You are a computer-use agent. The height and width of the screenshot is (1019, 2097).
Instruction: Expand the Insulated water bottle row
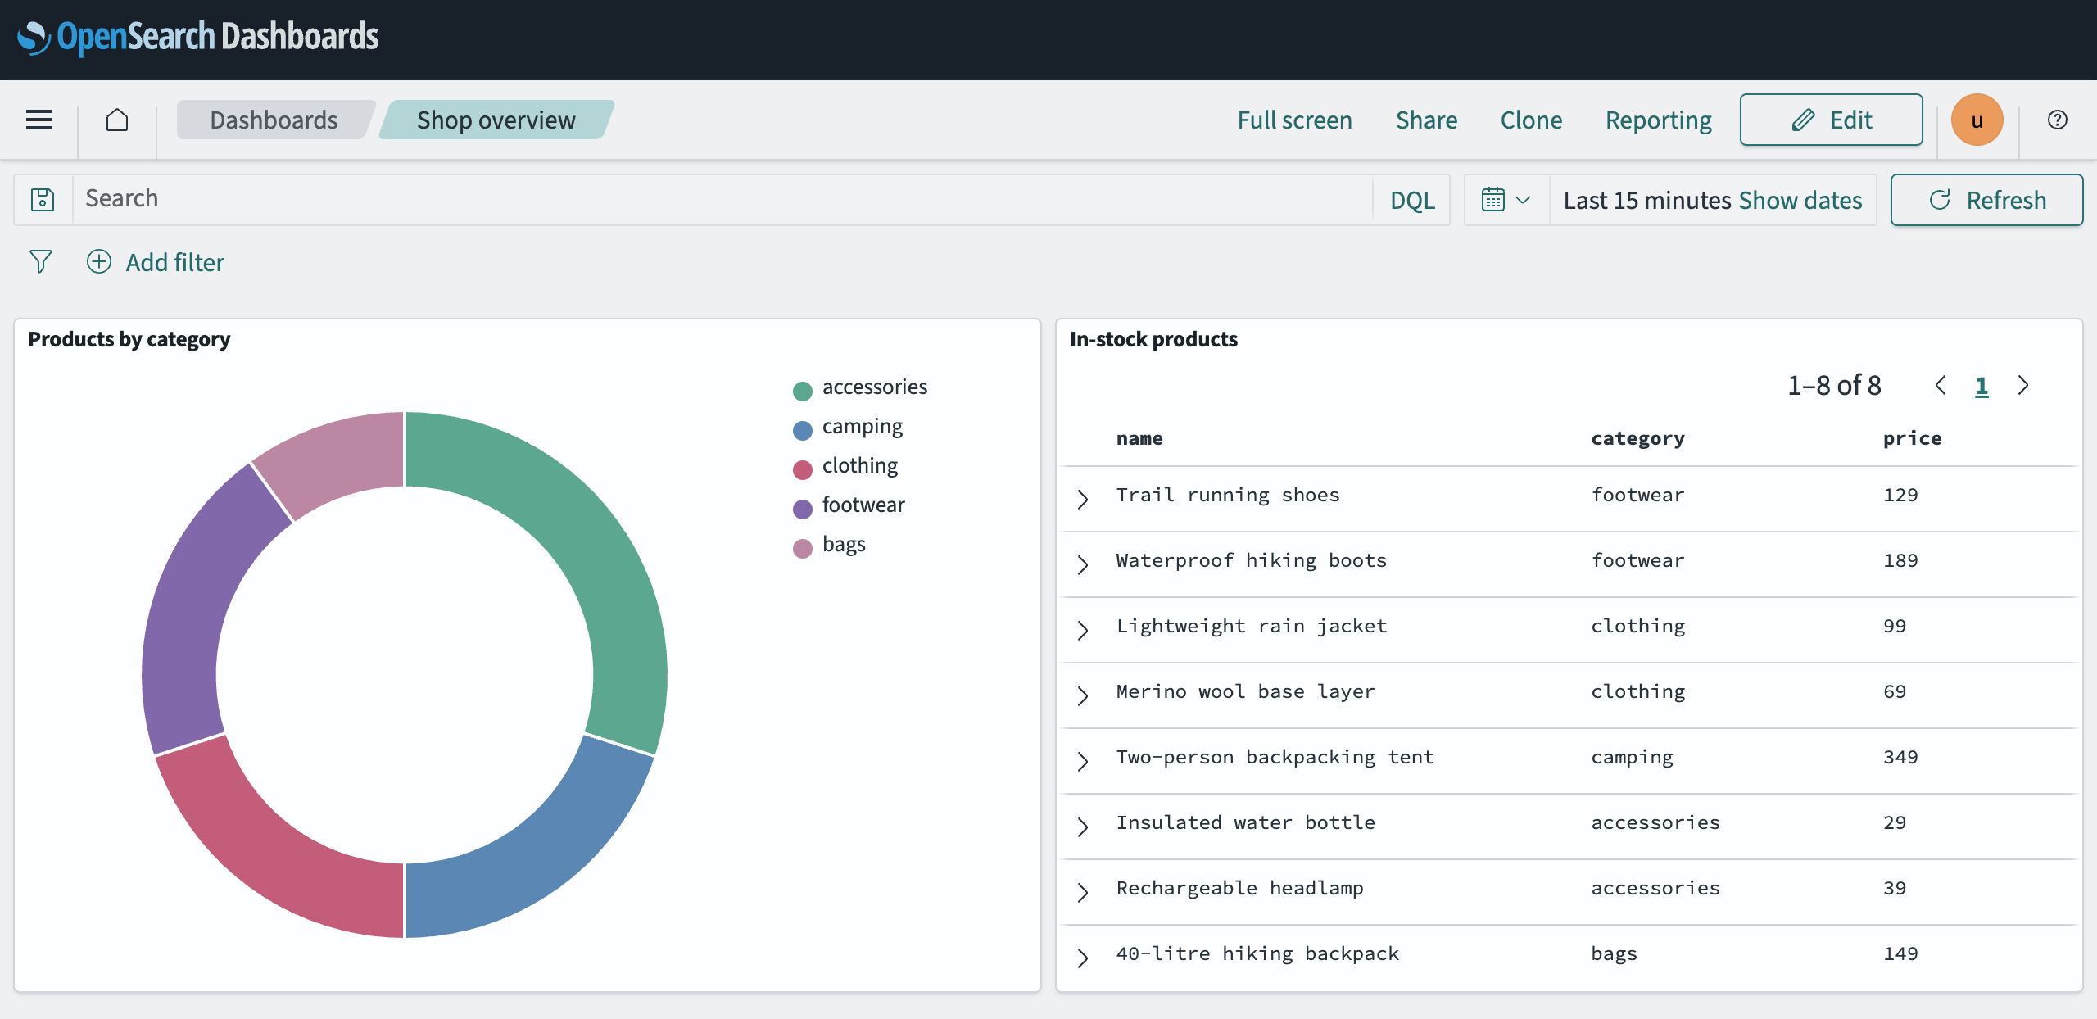[1083, 827]
